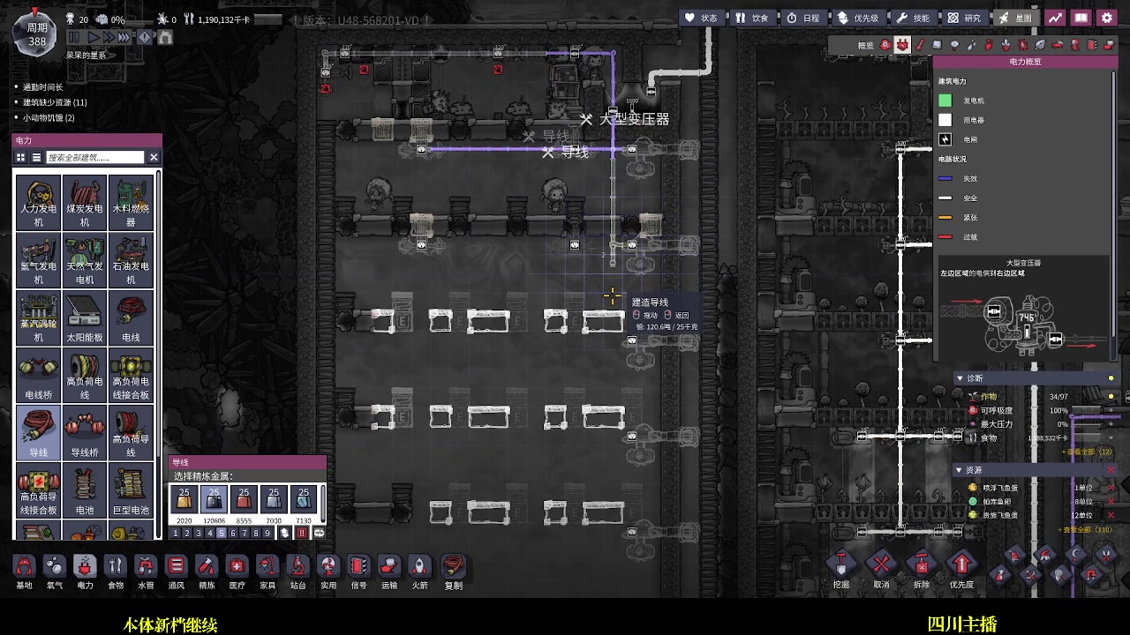The width and height of the screenshot is (1130, 635).
Task: Select the 高负荷导线 heavy conductive wire
Action: tap(131, 431)
